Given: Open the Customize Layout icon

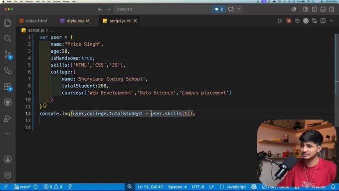Looking at the screenshot, I should click(306, 9).
